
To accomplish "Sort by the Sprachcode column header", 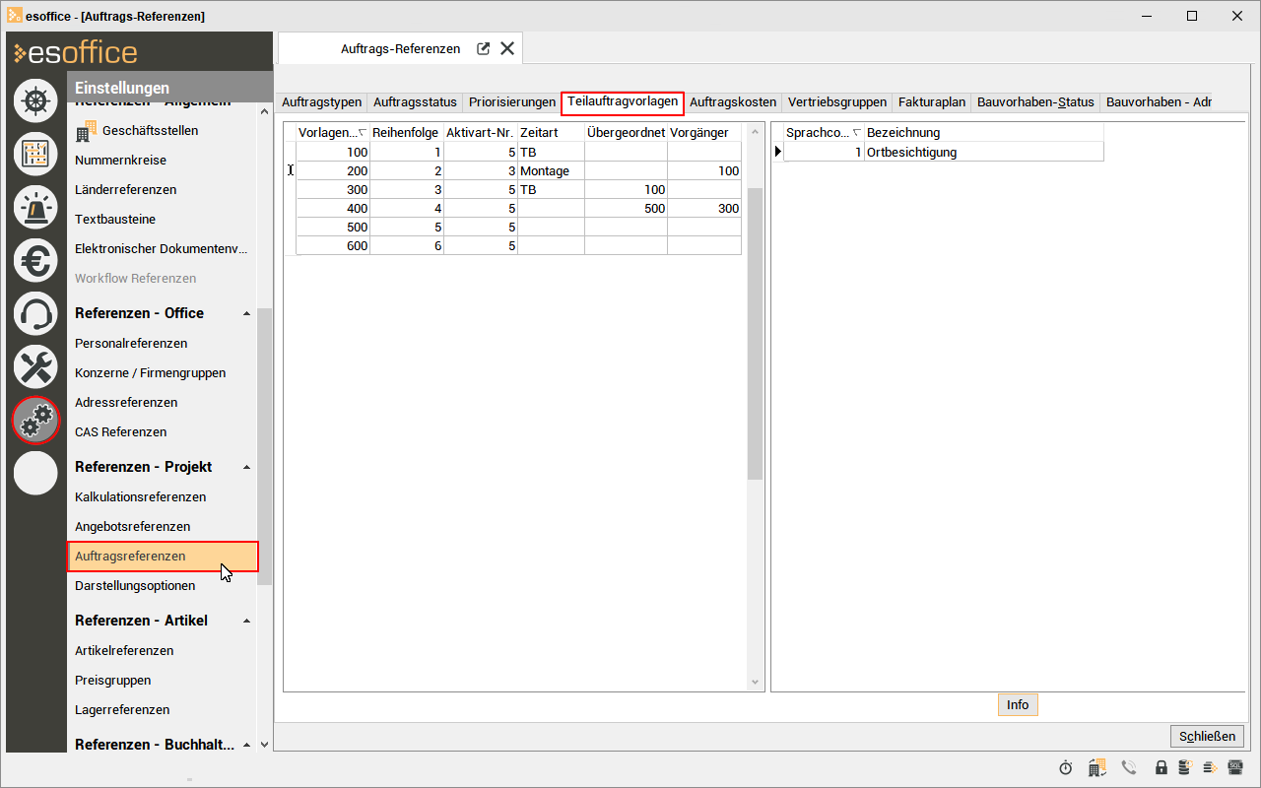I will tap(824, 132).
